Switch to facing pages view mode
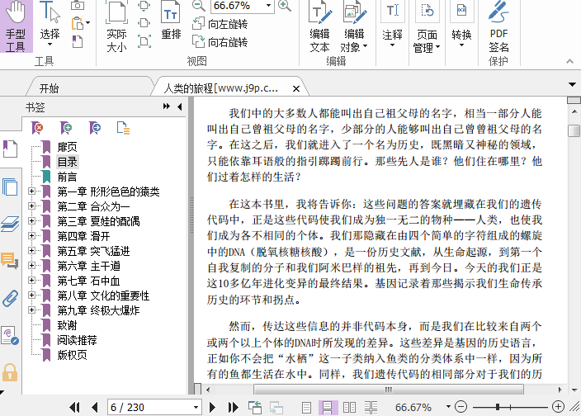 (x=349, y=408)
